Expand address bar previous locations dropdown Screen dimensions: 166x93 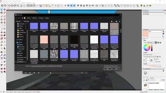tap(98, 18)
